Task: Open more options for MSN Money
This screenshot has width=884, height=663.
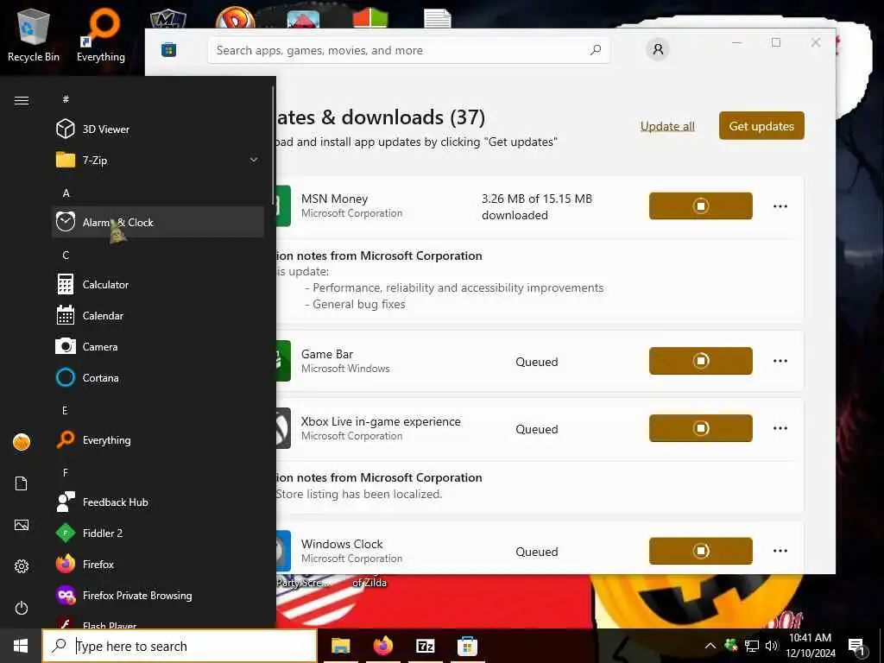Action: click(780, 205)
